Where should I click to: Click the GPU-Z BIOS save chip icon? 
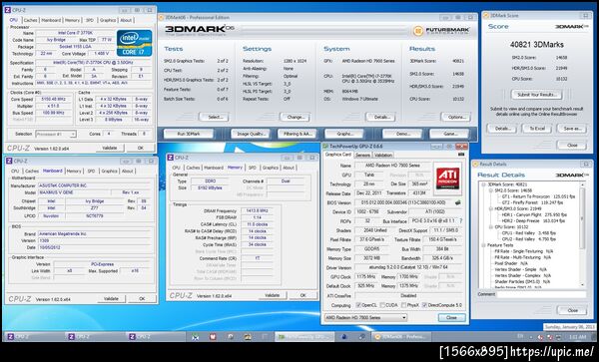pyautogui.click(x=457, y=202)
